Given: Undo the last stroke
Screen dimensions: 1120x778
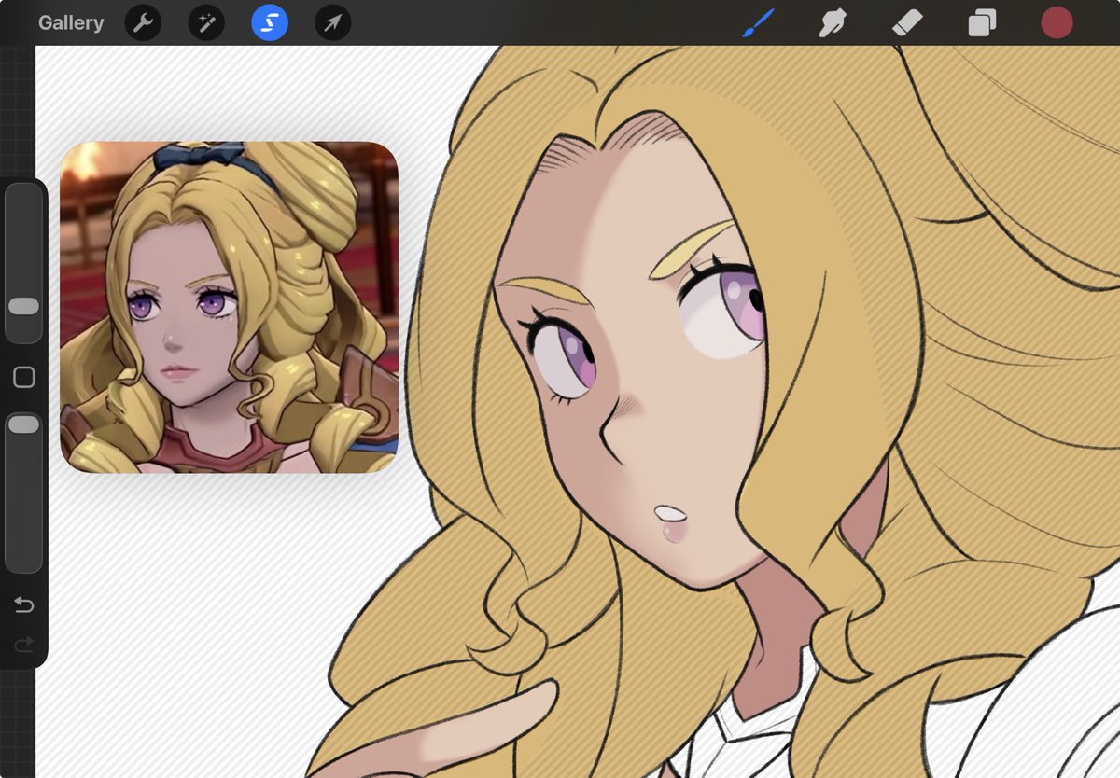Looking at the screenshot, I should click(24, 605).
